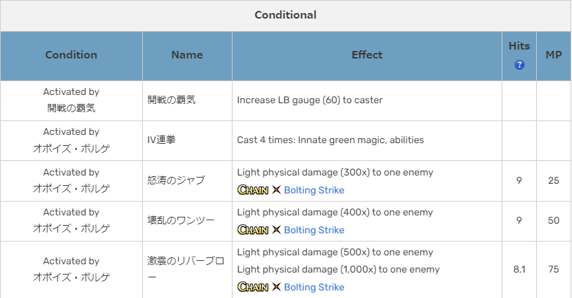Click the blue help icon under Hits
Image resolution: width=572 pixels, height=298 pixels.
point(519,65)
